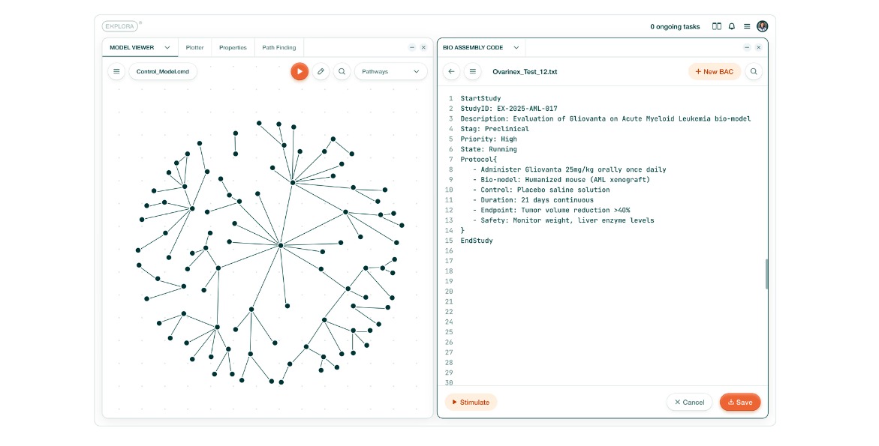879x446 pixels.
Task: Run the model with the orange play button
Action: click(300, 72)
